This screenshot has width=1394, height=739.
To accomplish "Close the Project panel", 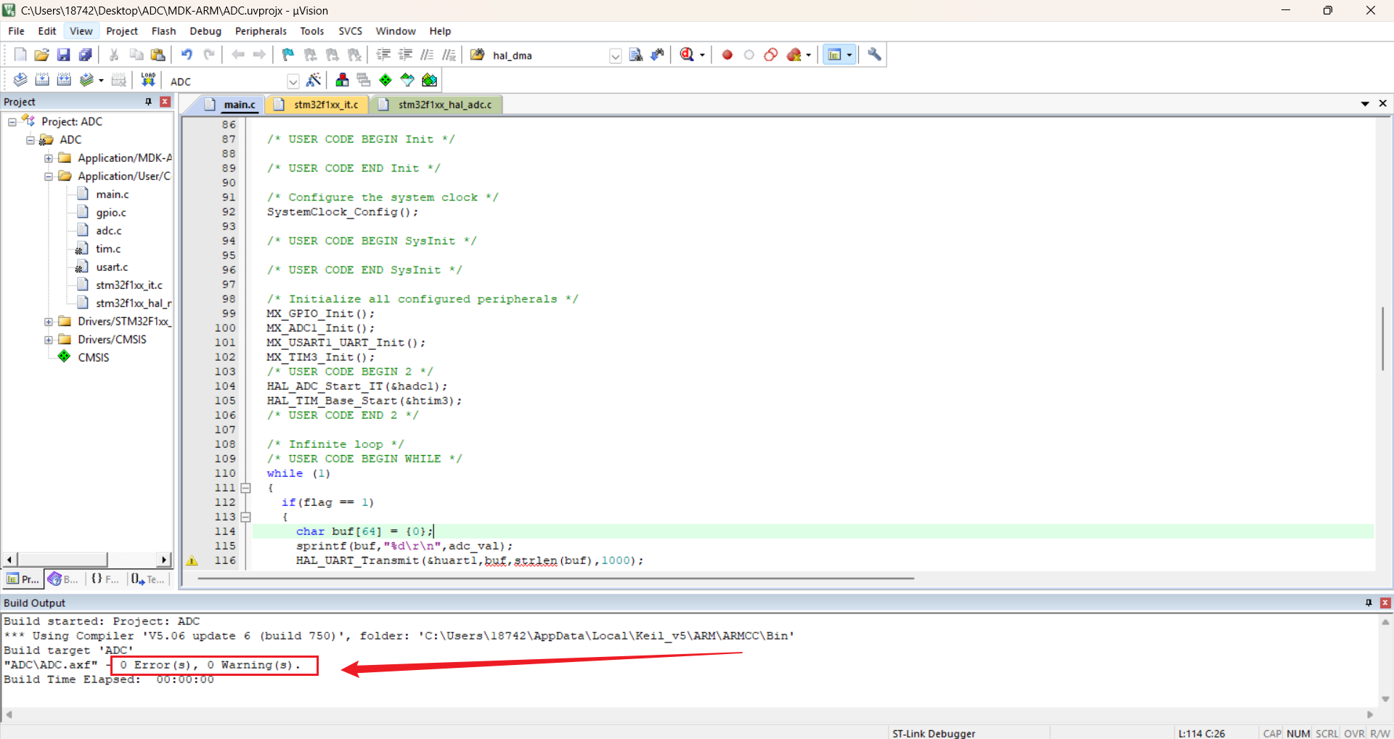I will pos(165,102).
